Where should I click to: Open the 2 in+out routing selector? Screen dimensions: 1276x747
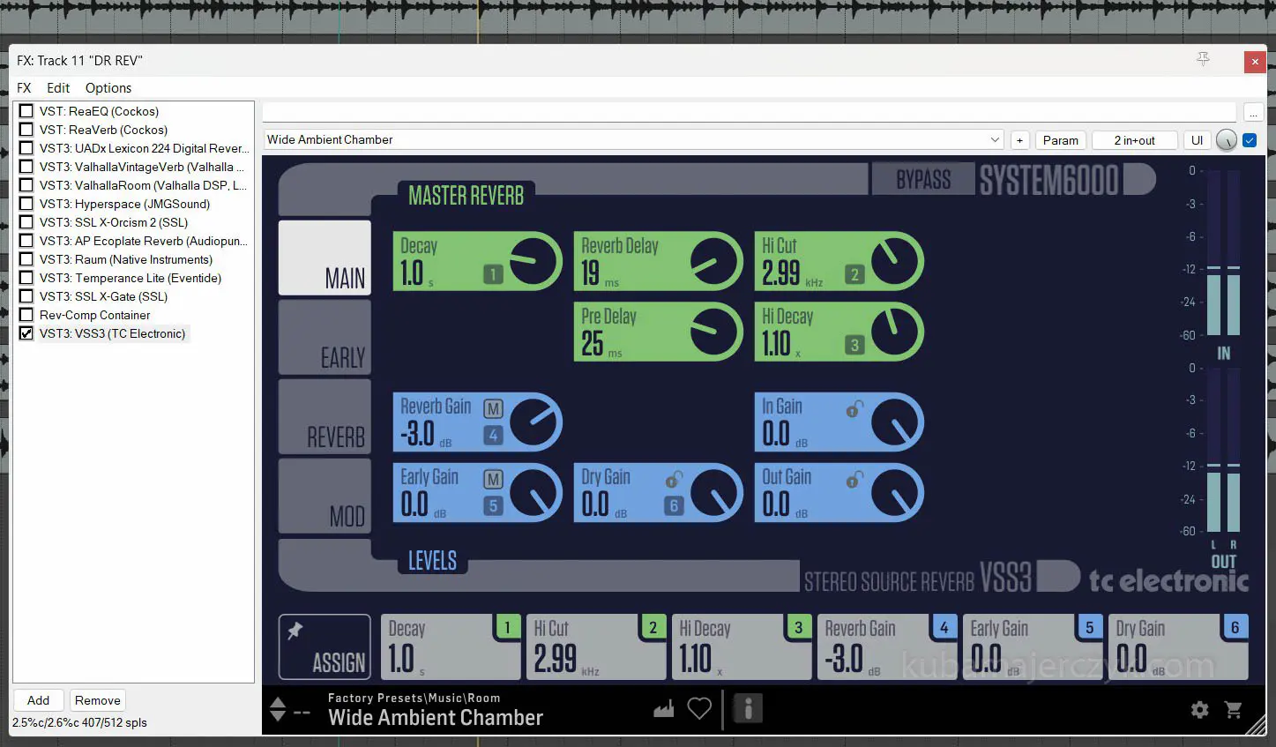1134,140
